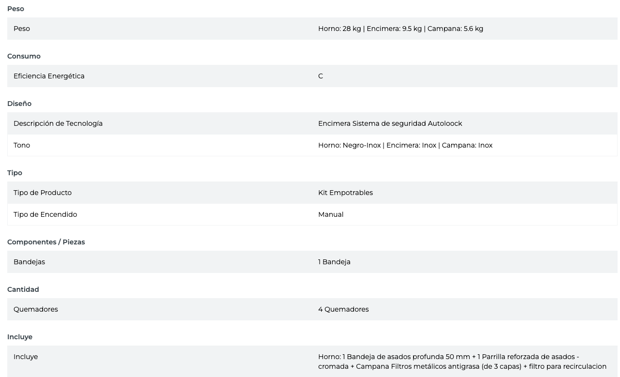This screenshot has width=620, height=377.
Task: Select the 1 Bandeja value
Action: (x=334, y=262)
